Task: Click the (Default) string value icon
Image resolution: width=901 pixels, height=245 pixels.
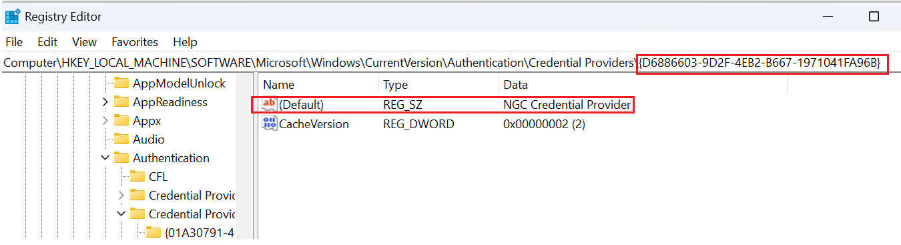Action: 269,105
